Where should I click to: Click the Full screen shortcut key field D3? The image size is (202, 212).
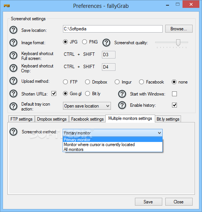[x=109, y=55]
